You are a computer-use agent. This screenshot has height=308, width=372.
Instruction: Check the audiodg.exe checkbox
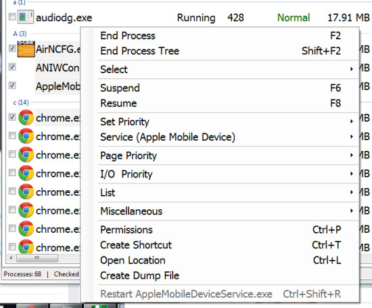[12, 17]
